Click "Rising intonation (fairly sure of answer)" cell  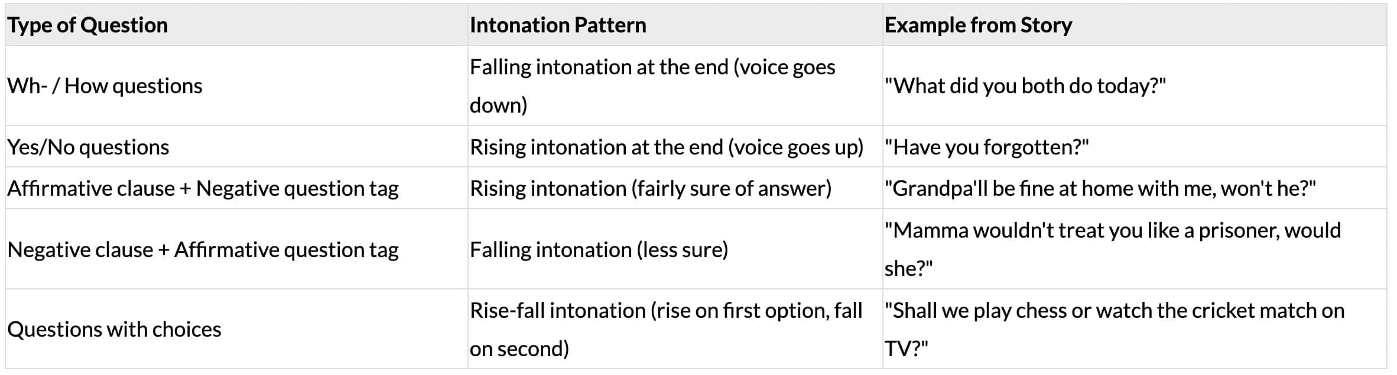(x=650, y=189)
